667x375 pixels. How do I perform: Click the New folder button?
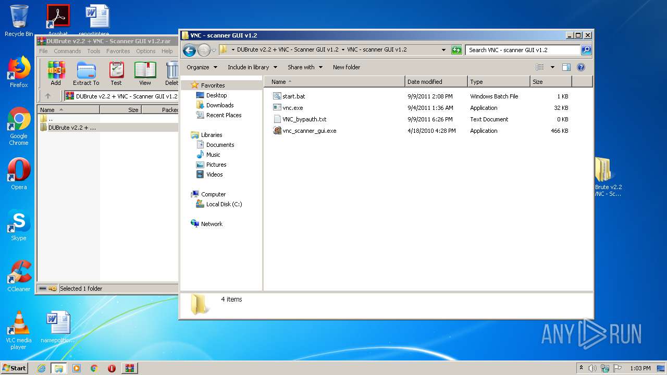tap(347, 67)
